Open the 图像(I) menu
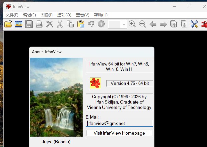Viewport: 207px width, 147px height. coord(46,15)
